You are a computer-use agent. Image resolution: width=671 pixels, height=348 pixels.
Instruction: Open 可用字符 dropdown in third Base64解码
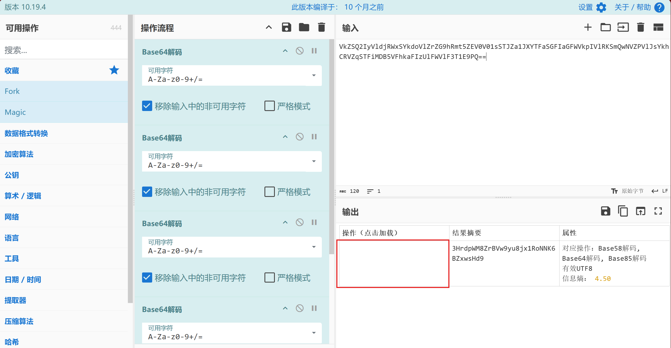[314, 247]
